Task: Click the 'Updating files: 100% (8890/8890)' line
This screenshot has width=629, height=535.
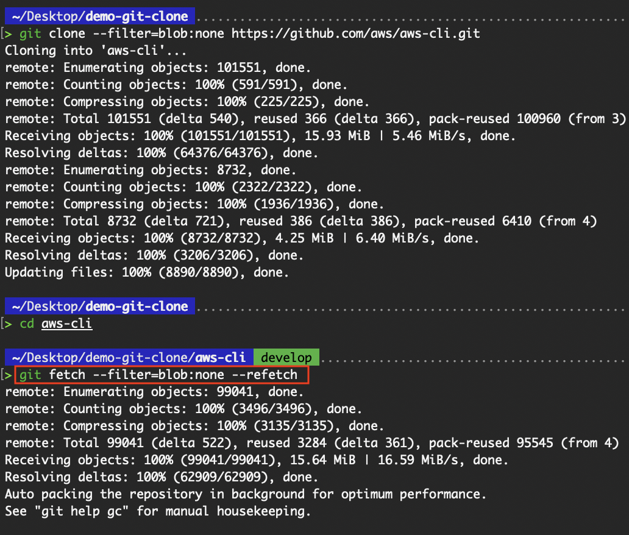Action: click(147, 272)
